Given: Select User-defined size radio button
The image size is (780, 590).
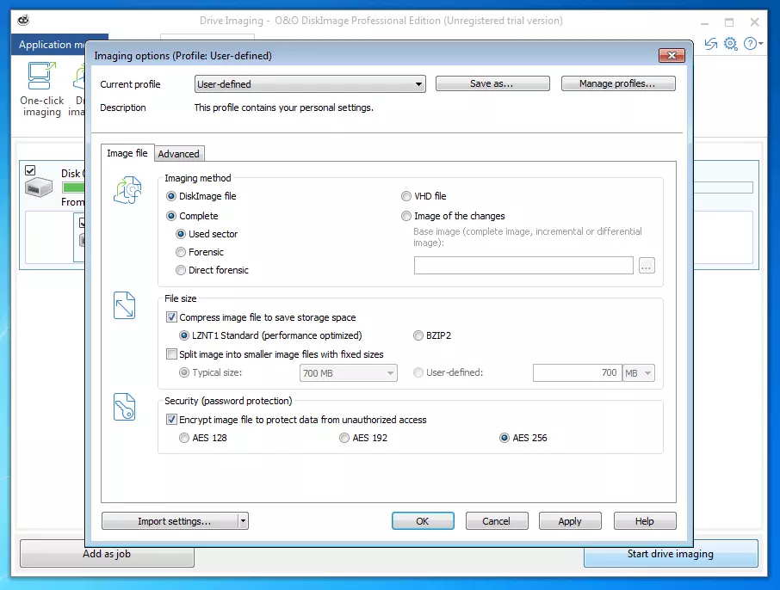Looking at the screenshot, I should (418, 372).
